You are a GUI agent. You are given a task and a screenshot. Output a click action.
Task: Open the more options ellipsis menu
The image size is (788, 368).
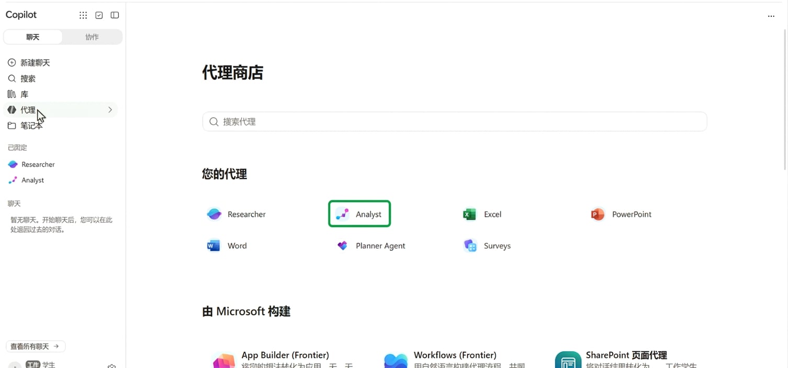click(771, 16)
